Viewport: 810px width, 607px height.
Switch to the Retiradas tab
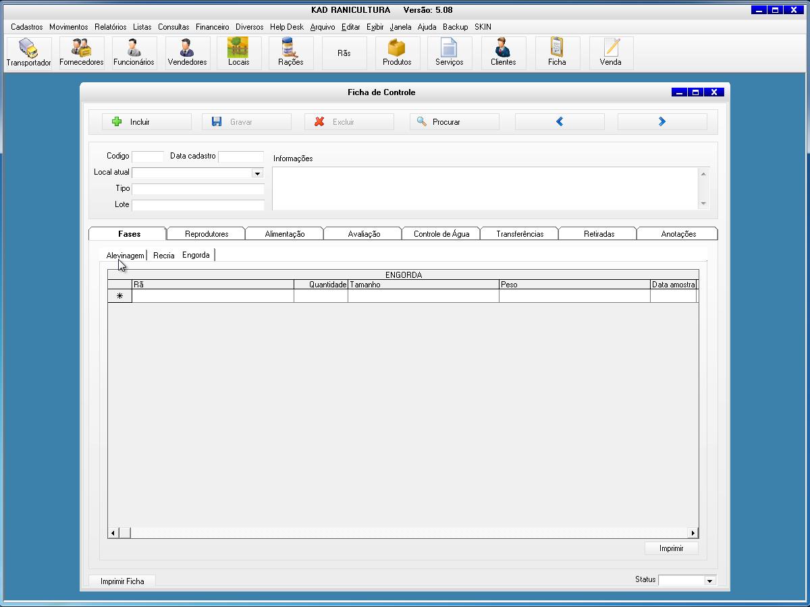599,234
